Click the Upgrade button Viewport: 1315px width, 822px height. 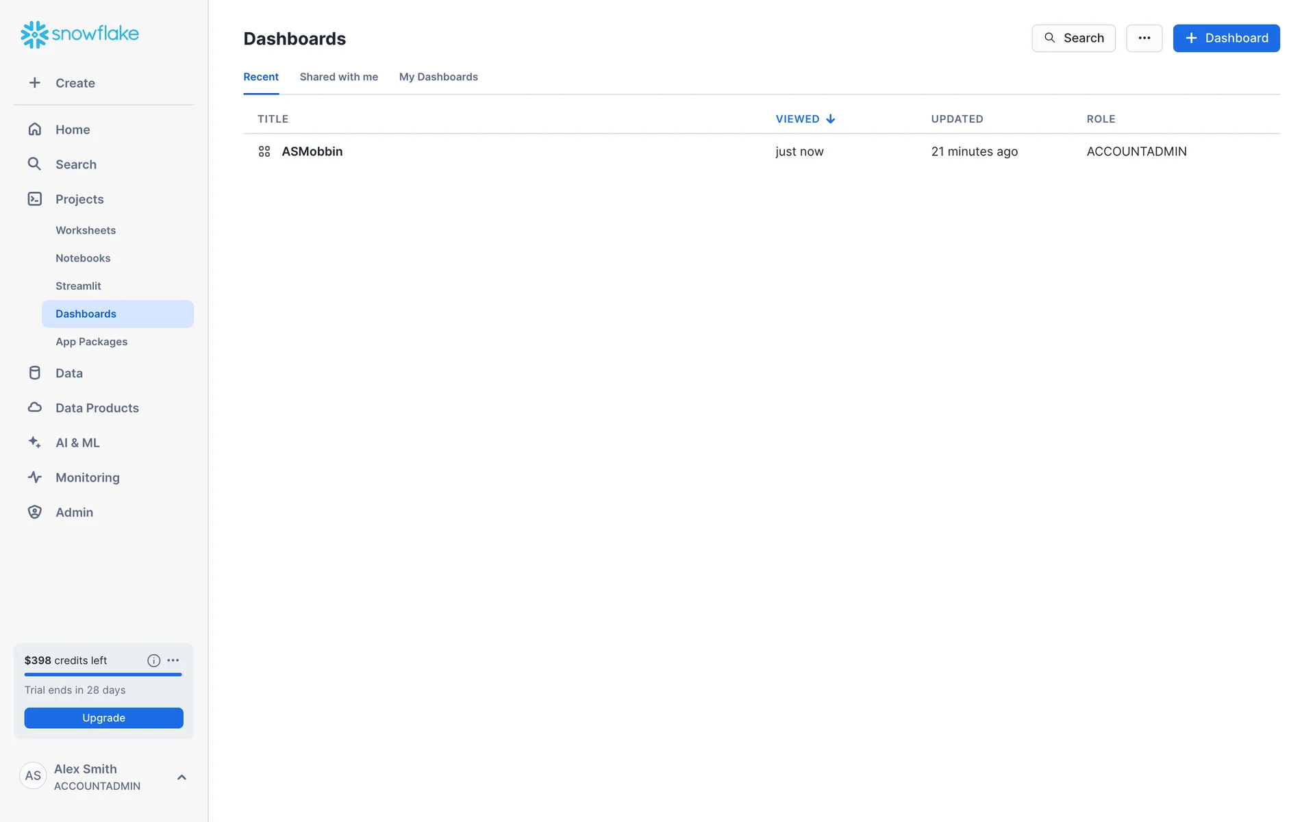click(103, 718)
